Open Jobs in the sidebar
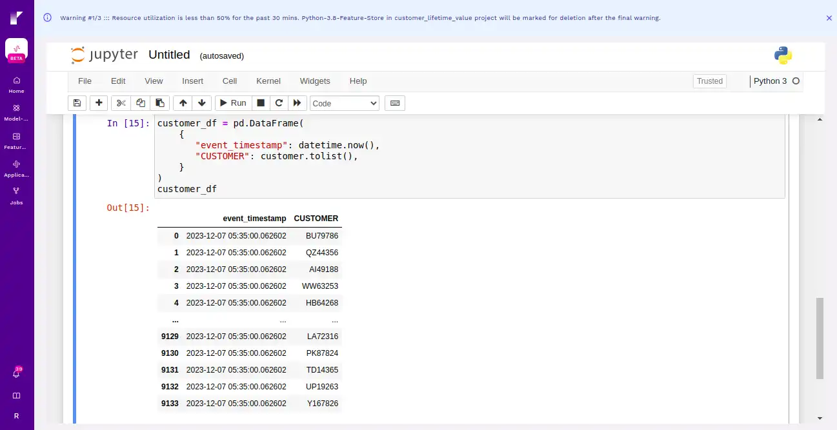 click(x=17, y=195)
